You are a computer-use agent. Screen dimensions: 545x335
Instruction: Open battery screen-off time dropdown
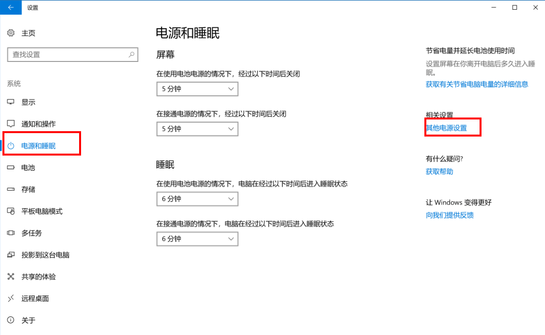[197, 89]
